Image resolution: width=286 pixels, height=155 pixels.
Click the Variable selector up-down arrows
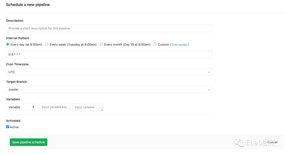[x=33, y=107]
